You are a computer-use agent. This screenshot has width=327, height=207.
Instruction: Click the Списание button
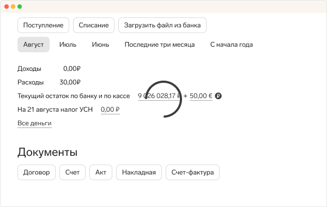(x=94, y=25)
